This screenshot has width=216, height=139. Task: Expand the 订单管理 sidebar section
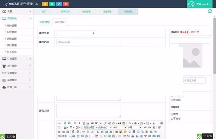click(17, 59)
